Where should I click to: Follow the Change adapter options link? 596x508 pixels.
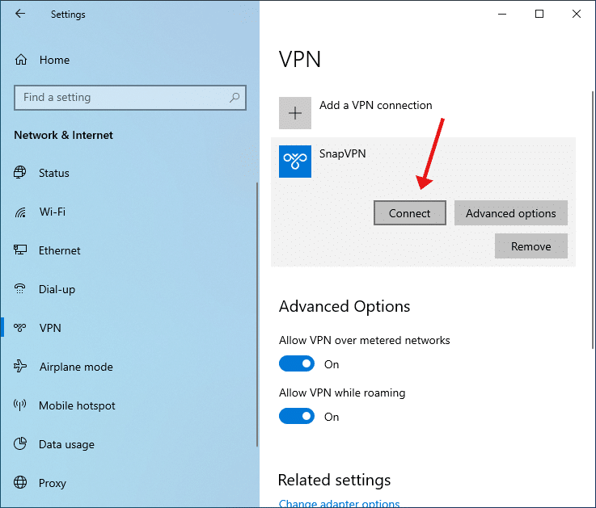tap(339, 503)
